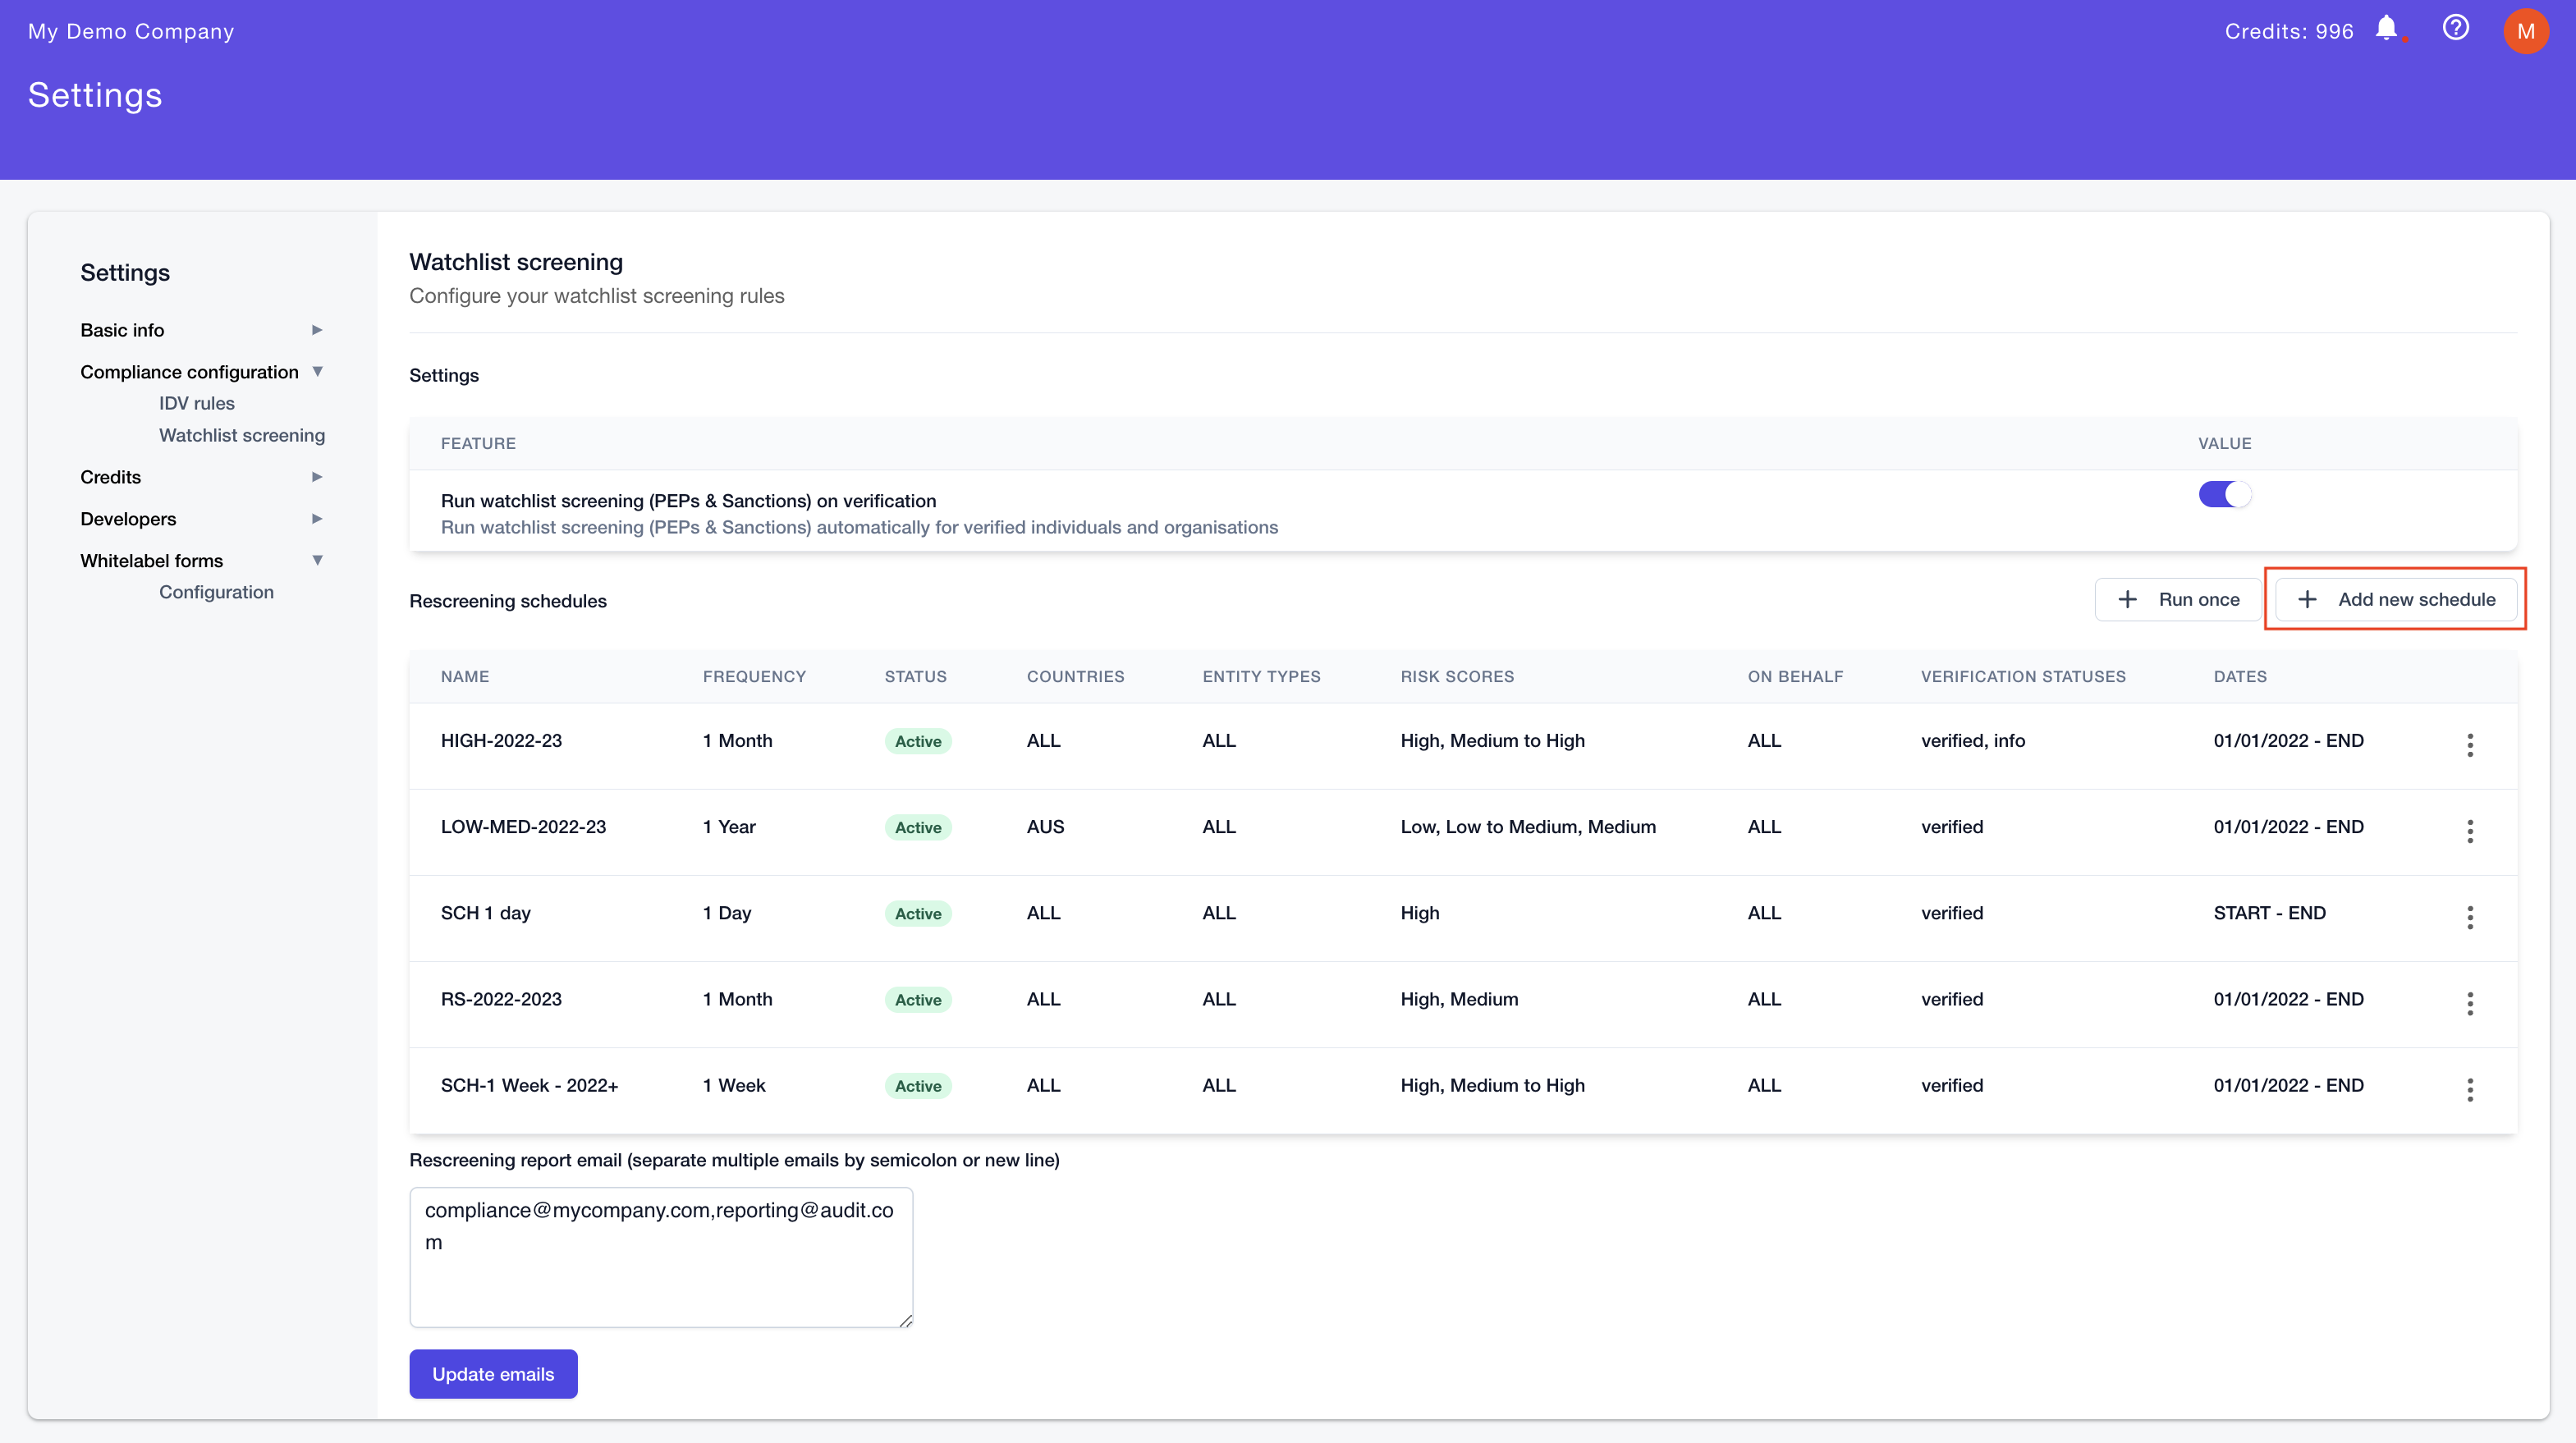Expand the Developers section

tap(317, 519)
